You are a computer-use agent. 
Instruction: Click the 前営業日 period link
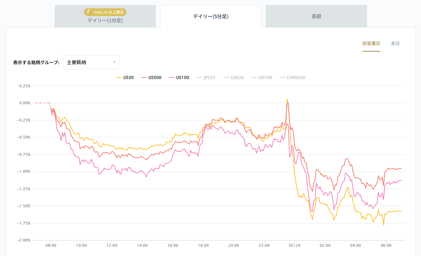tap(371, 43)
